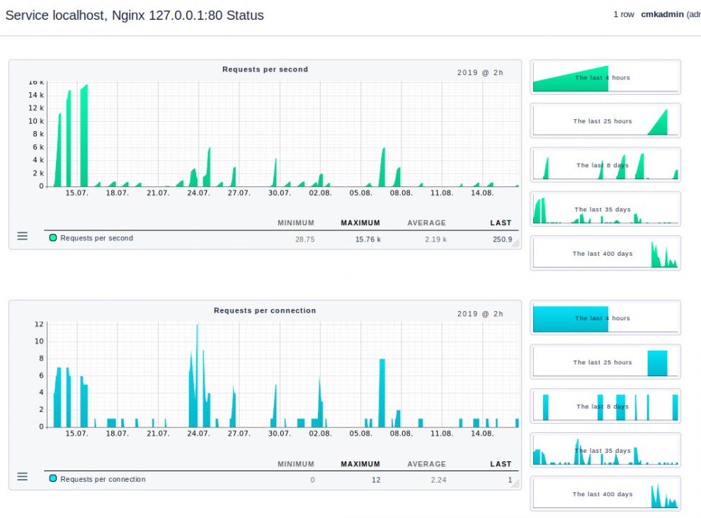This screenshot has width=701, height=518.
Task: Select green 'The last 400 days' thumbnail
Action: [x=605, y=253]
